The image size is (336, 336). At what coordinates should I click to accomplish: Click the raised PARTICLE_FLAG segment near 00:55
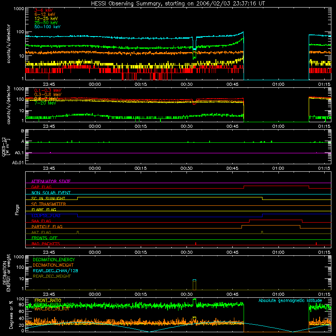271,226
